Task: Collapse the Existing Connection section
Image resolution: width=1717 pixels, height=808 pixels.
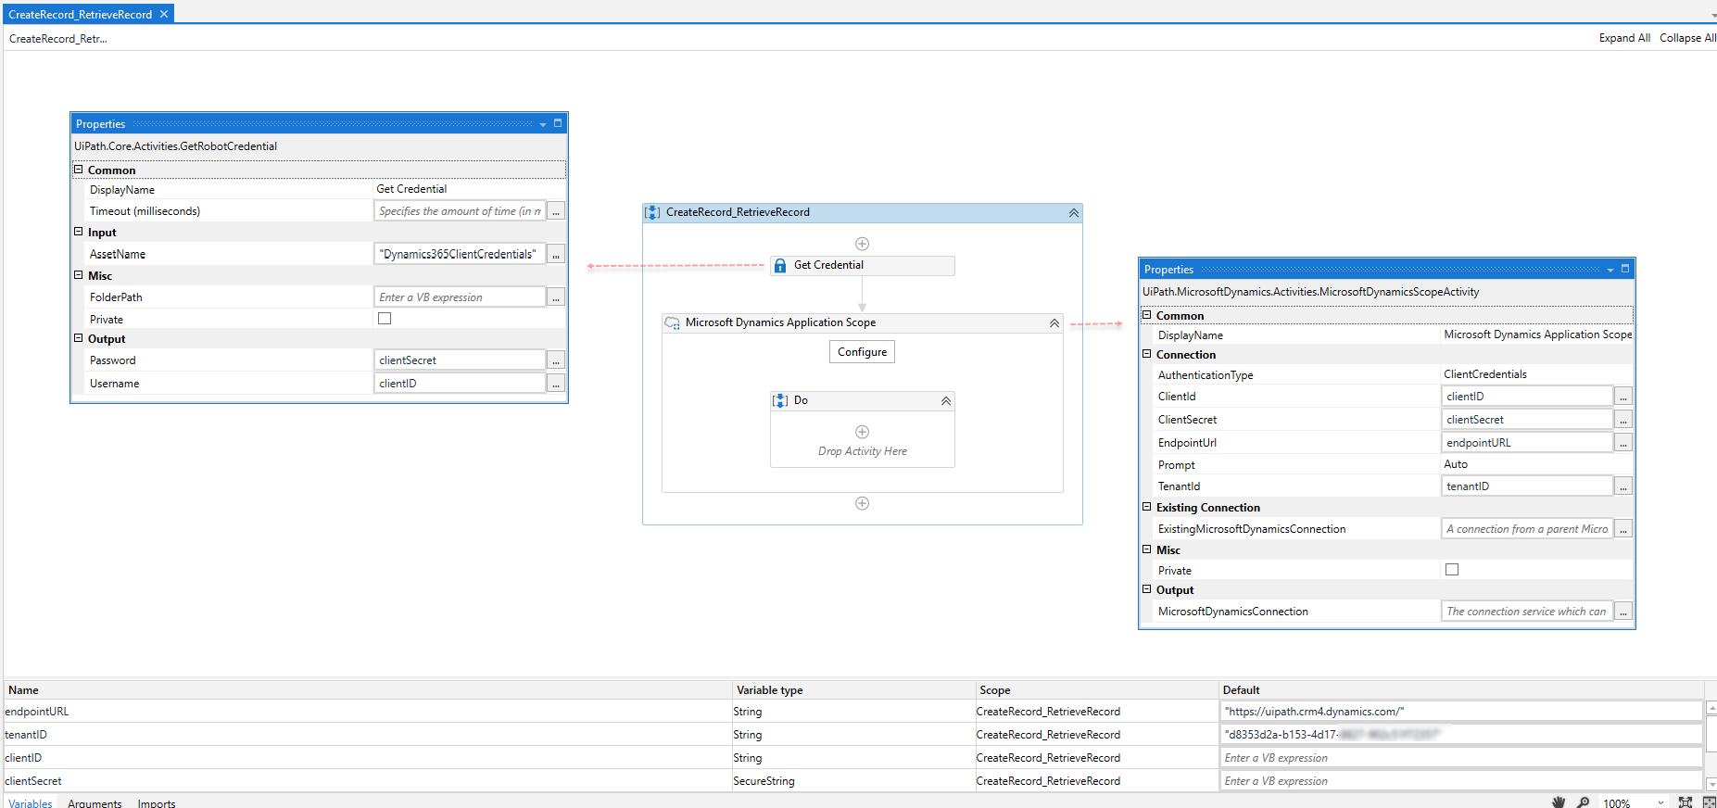Action: point(1147,507)
